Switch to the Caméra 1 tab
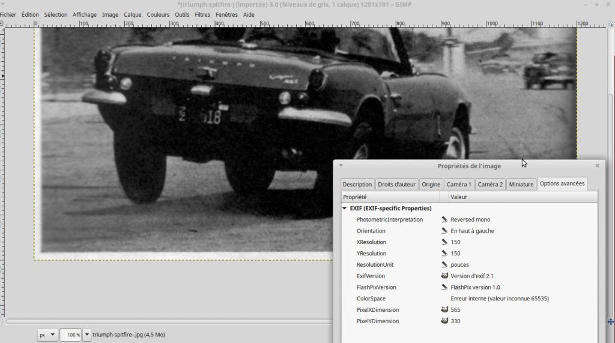Viewport: 615px width, 343px height. [x=458, y=184]
